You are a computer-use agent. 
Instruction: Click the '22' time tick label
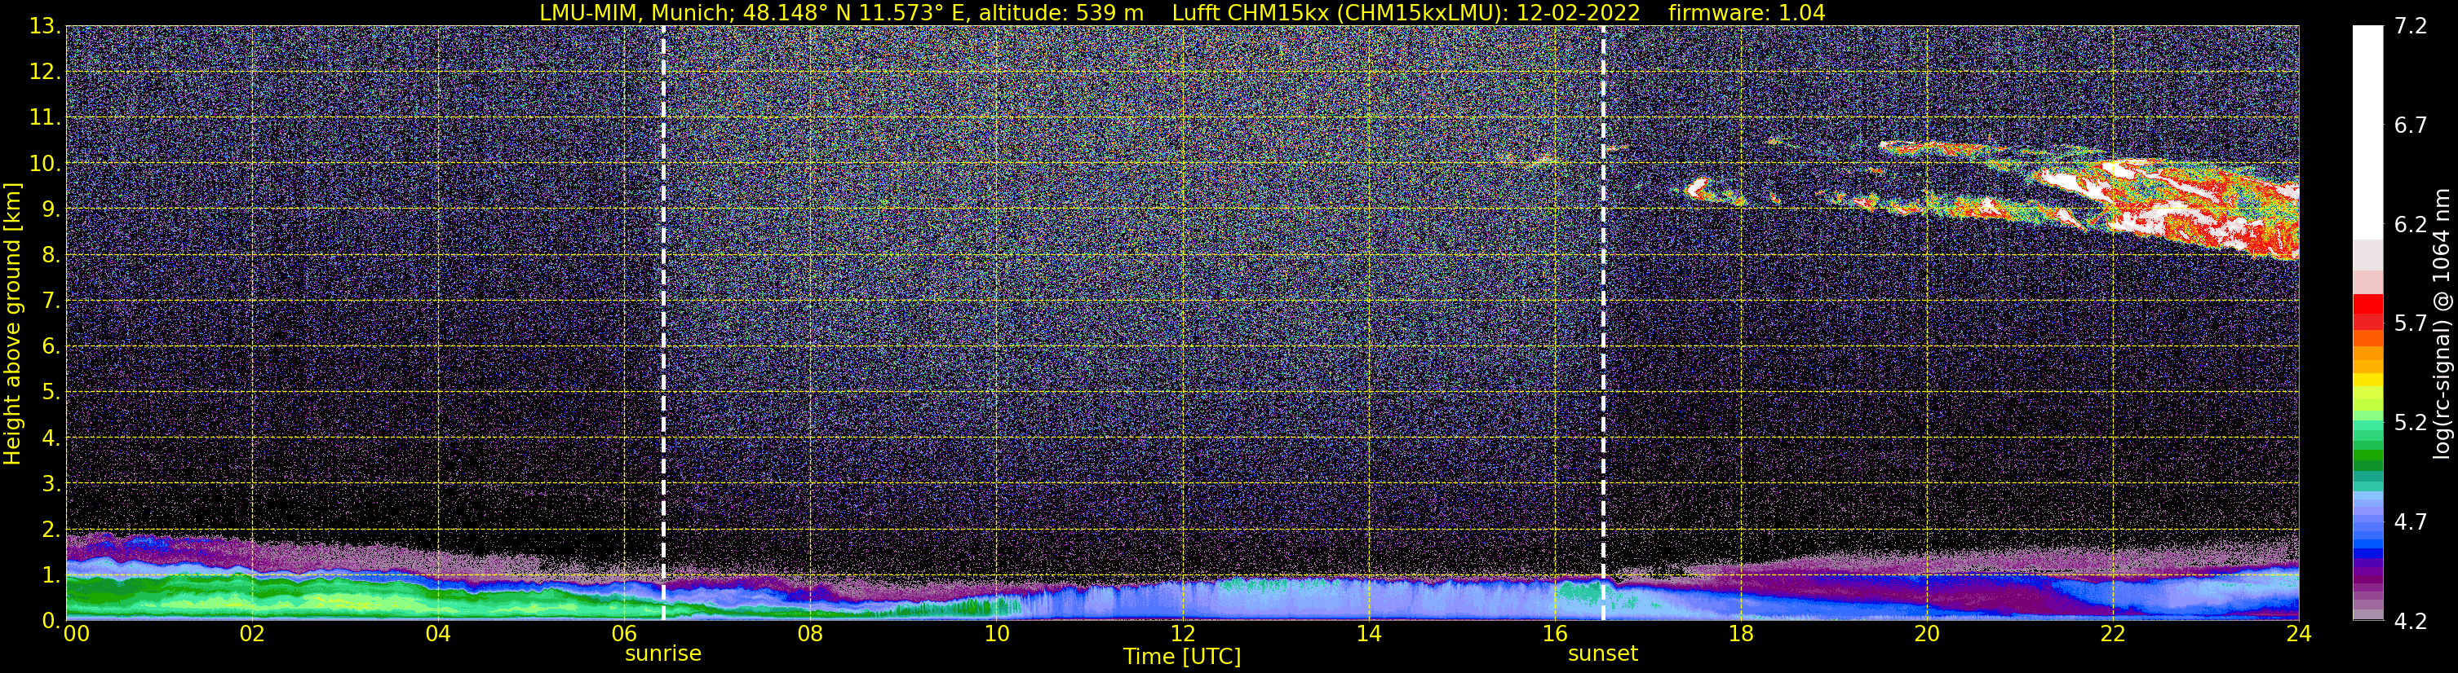coord(2113,635)
